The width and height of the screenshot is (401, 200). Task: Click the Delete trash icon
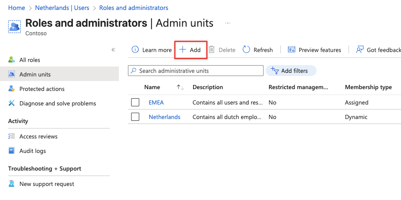[212, 50]
